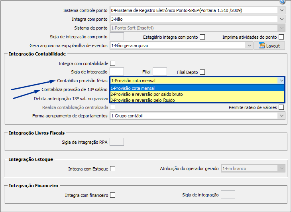Check Imprime atividades do ponto
The image size is (291, 212).
[x=281, y=37]
